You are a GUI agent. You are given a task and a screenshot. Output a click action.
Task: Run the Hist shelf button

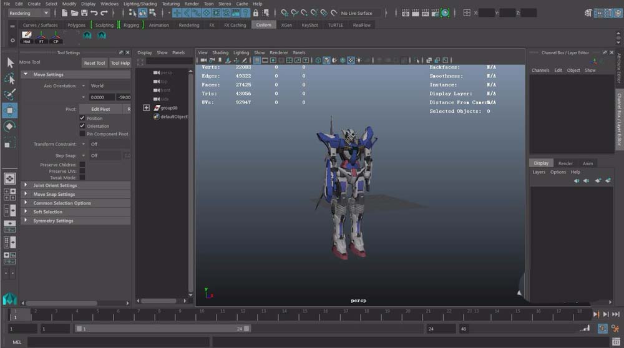point(26,37)
